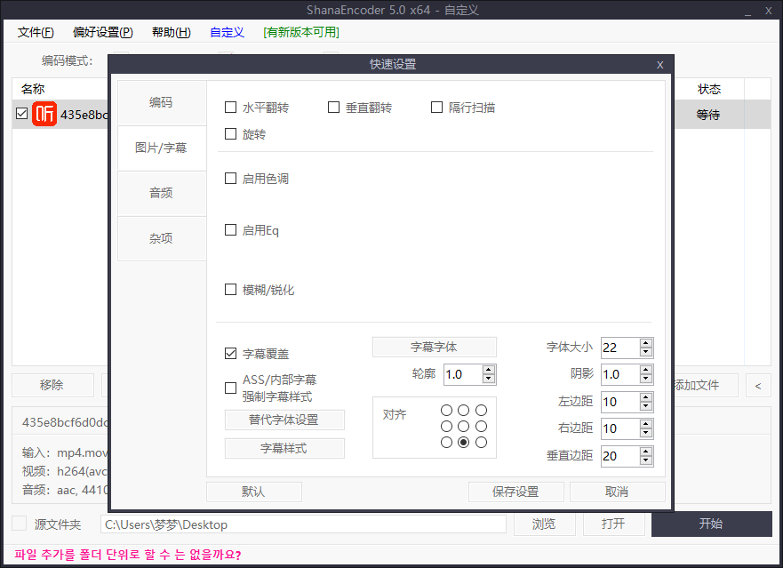
Task: Click the output path field C:\Users\梦梦\Desktop
Action: 303,524
